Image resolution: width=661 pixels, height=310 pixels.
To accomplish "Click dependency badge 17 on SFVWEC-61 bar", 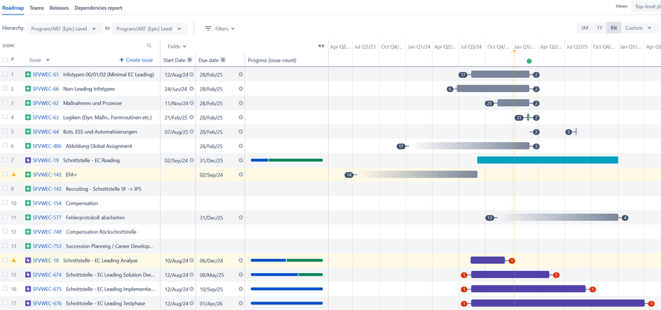I will (x=463, y=75).
